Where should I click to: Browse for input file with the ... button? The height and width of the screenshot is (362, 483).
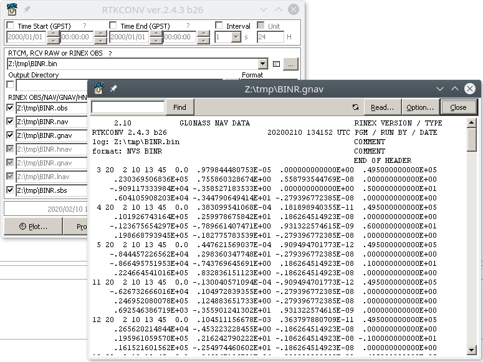(x=290, y=64)
